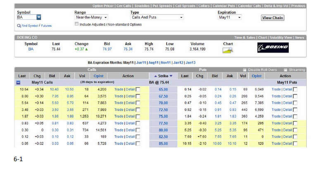Screen dimensions: 317x169
Task: Click the quote ask price 75.34
Action: 128,49
